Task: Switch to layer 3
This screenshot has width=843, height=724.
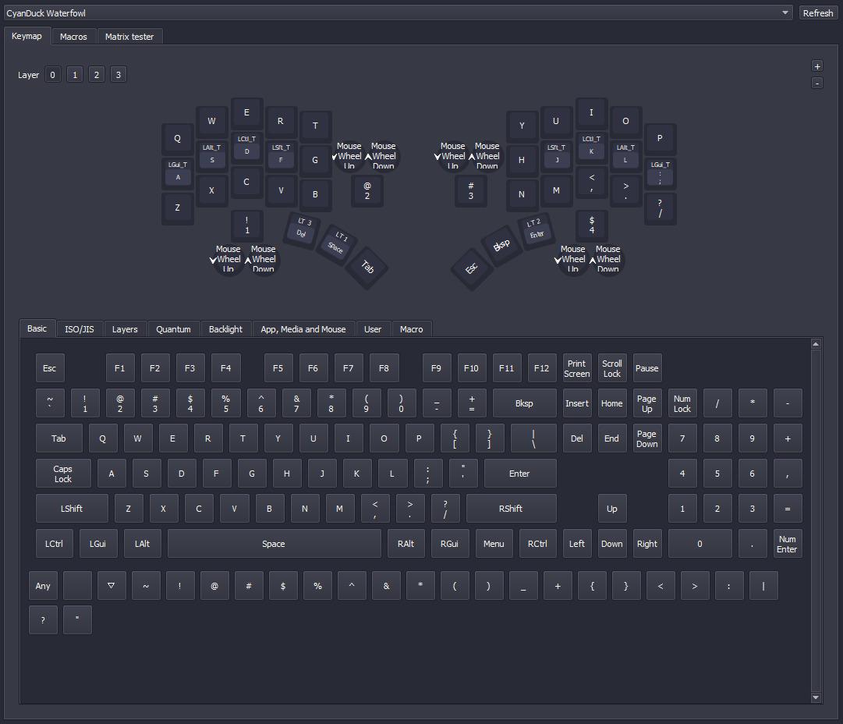Action: point(118,75)
